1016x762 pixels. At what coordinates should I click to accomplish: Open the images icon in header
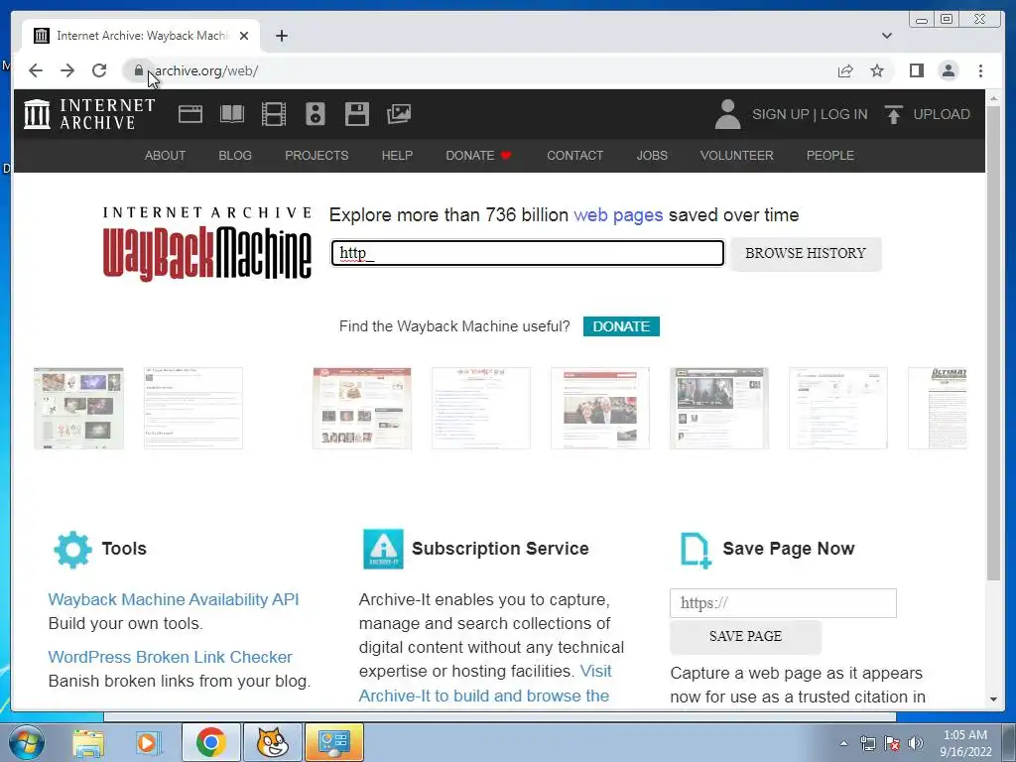pos(399,114)
